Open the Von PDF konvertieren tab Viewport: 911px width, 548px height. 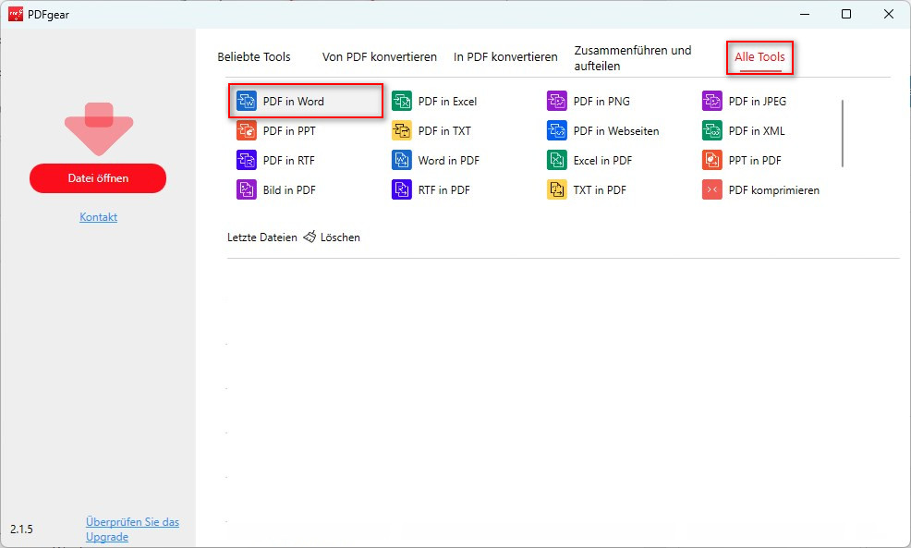coord(380,57)
